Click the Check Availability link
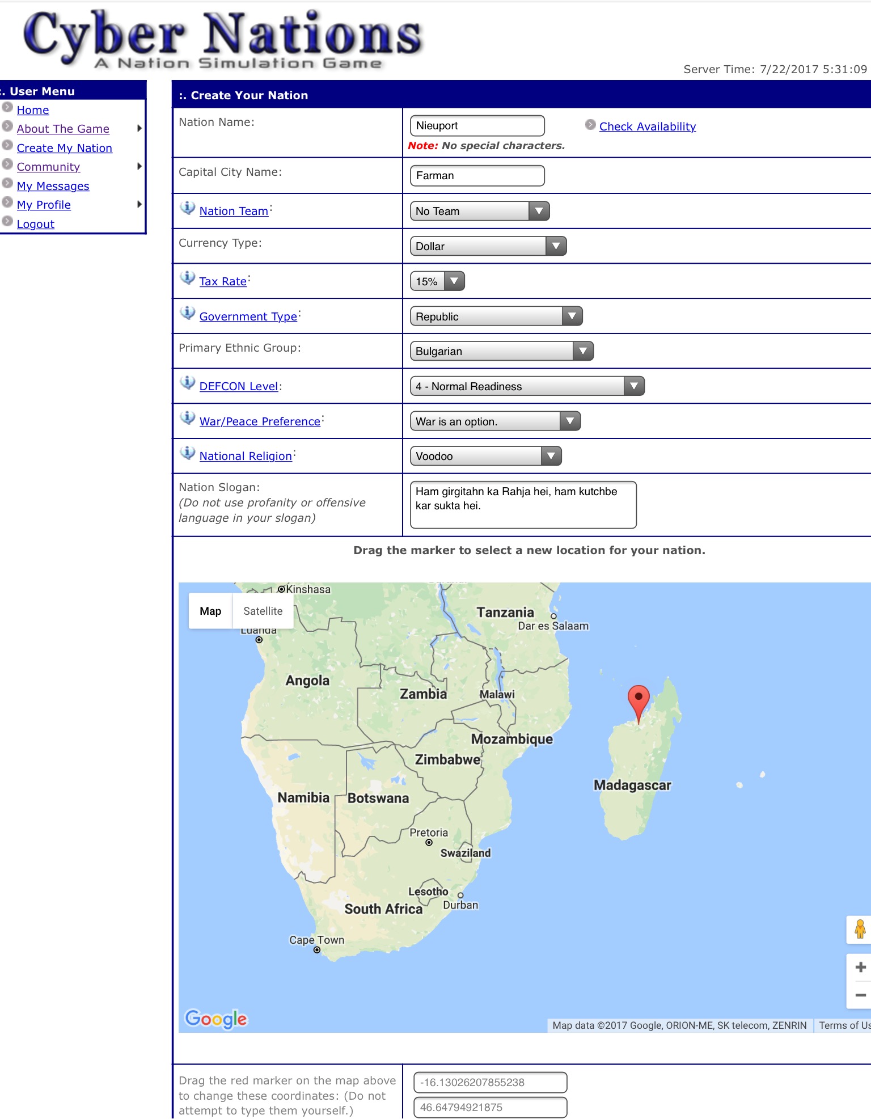The width and height of the screenshot is (871, 1119). (x=648, y=126)
